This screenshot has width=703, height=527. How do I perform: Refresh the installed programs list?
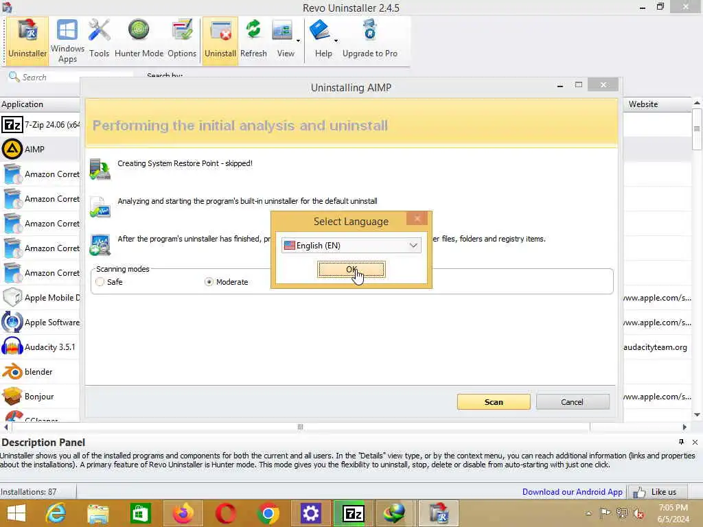point(253,40)
